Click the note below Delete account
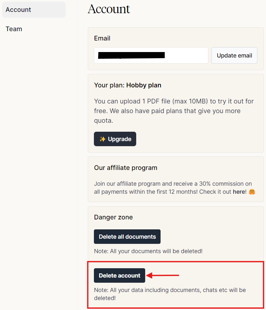 click(170, 294)
